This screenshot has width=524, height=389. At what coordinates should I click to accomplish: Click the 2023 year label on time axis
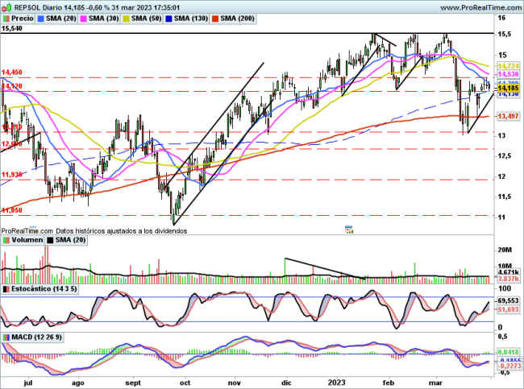tap(336, 383)
